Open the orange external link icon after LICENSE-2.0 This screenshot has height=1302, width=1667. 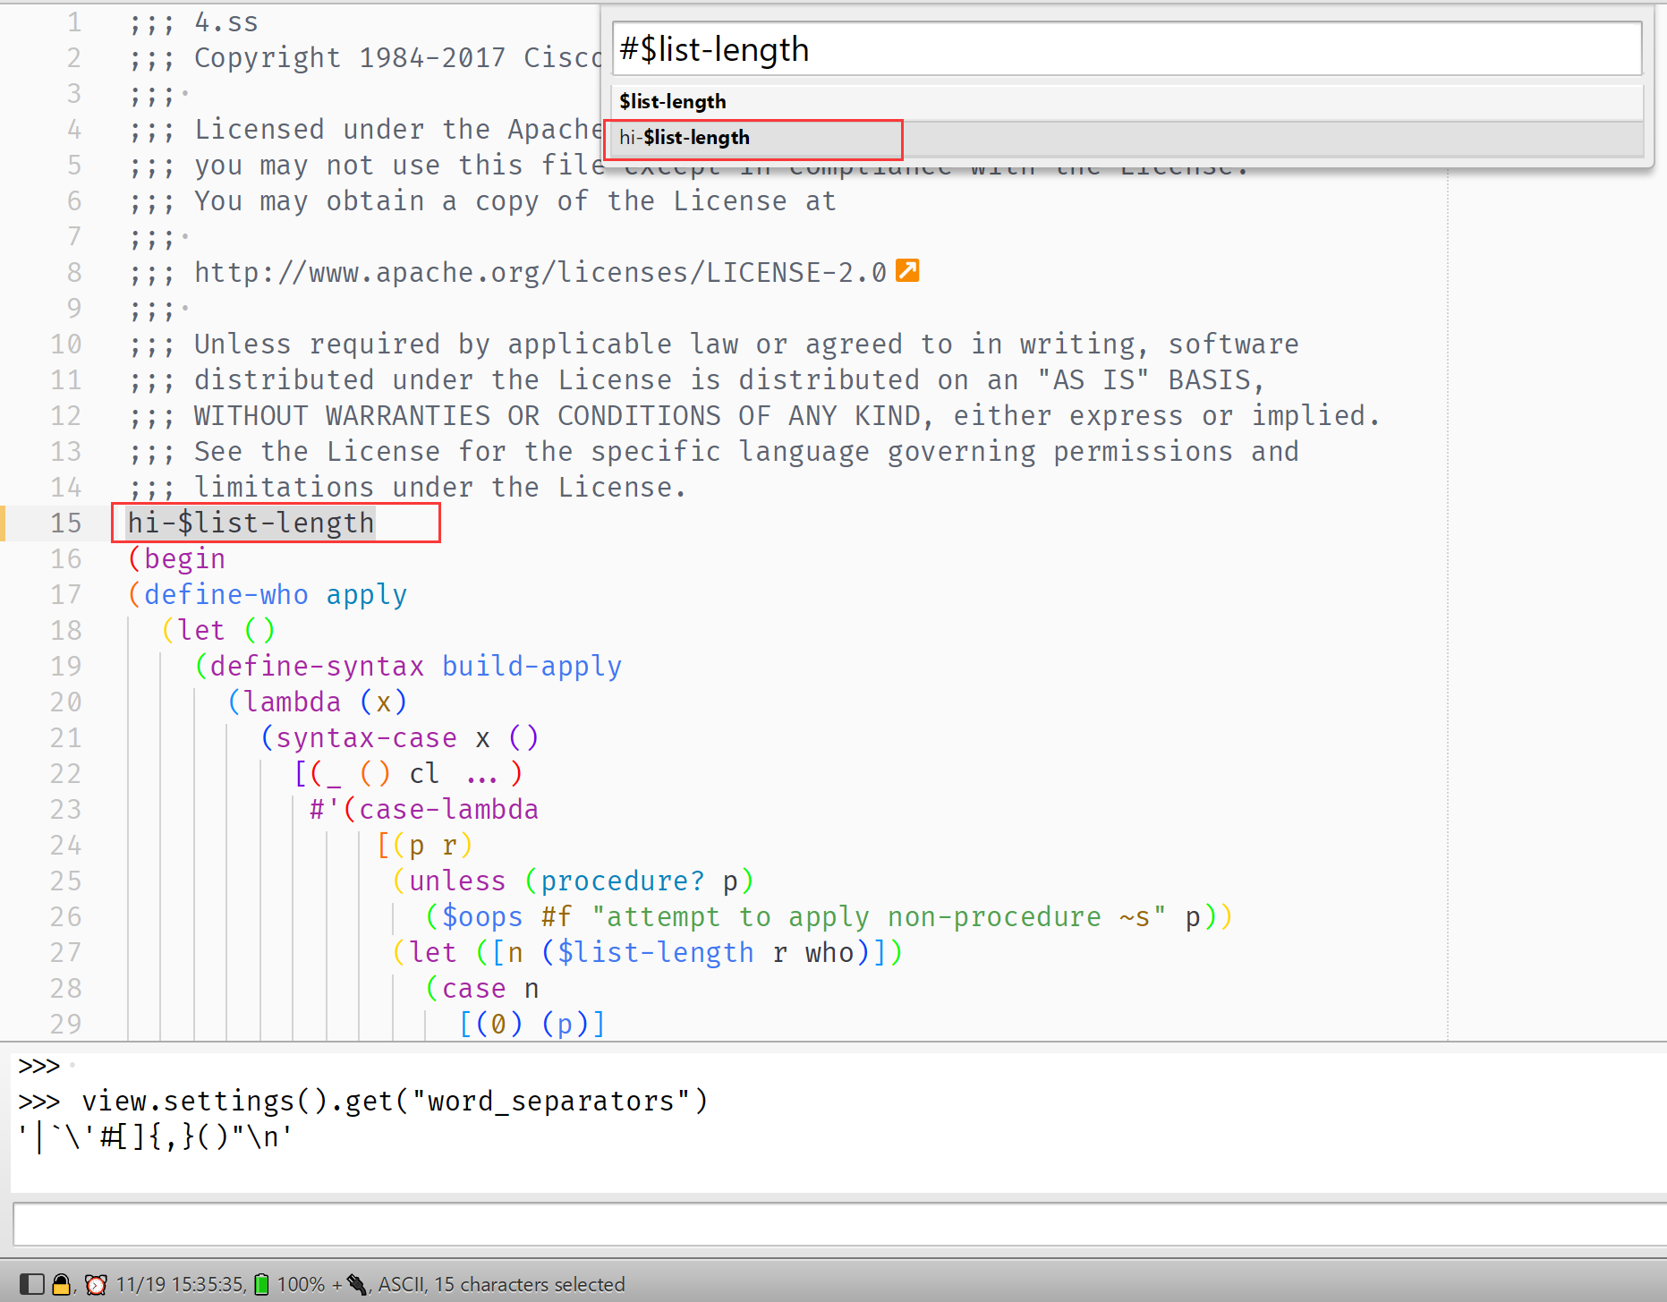pos(909,270)
